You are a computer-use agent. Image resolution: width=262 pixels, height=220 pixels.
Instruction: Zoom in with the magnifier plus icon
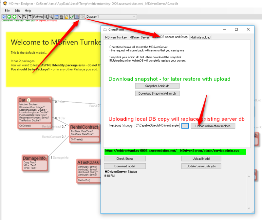[x=46, y=17]
